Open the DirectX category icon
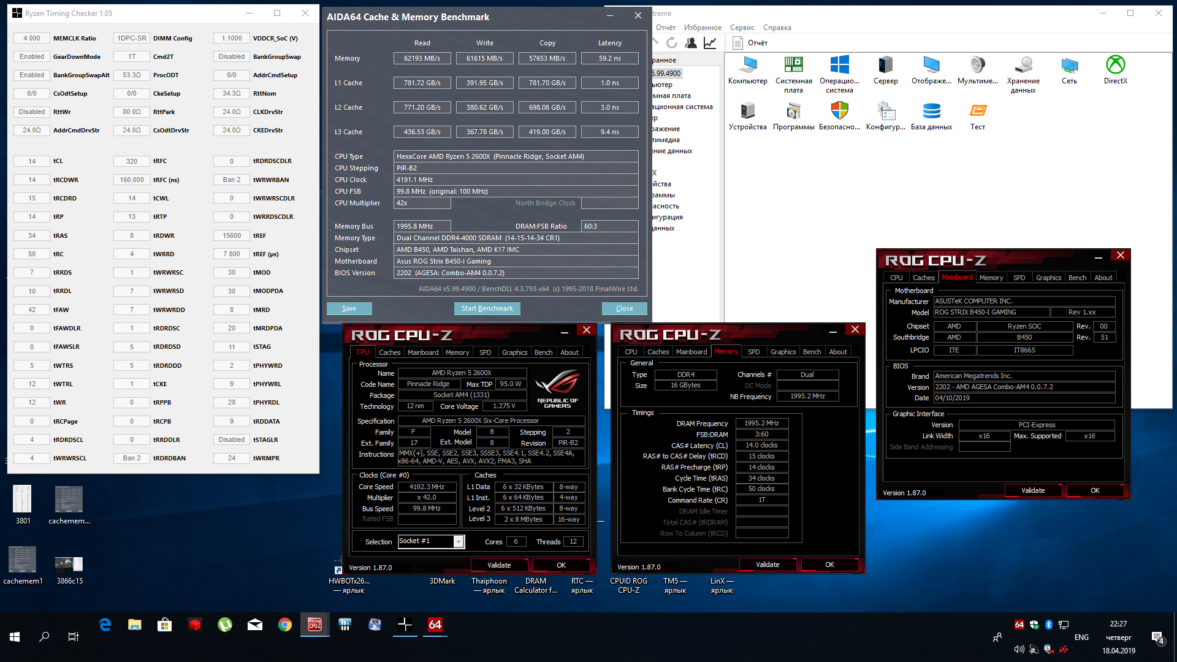Image resolution: width=1177 pixels, height=662 pixels. (x=1115, y=70)
